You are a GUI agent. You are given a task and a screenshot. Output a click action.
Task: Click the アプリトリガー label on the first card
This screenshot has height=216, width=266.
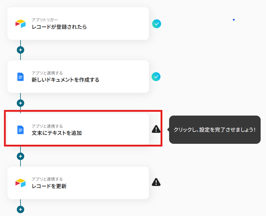pos(45,20)
